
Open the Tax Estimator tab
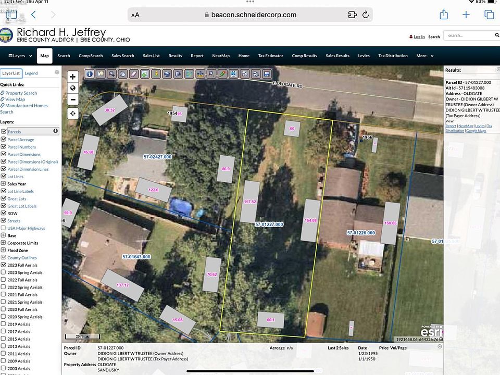coord(270,56)
